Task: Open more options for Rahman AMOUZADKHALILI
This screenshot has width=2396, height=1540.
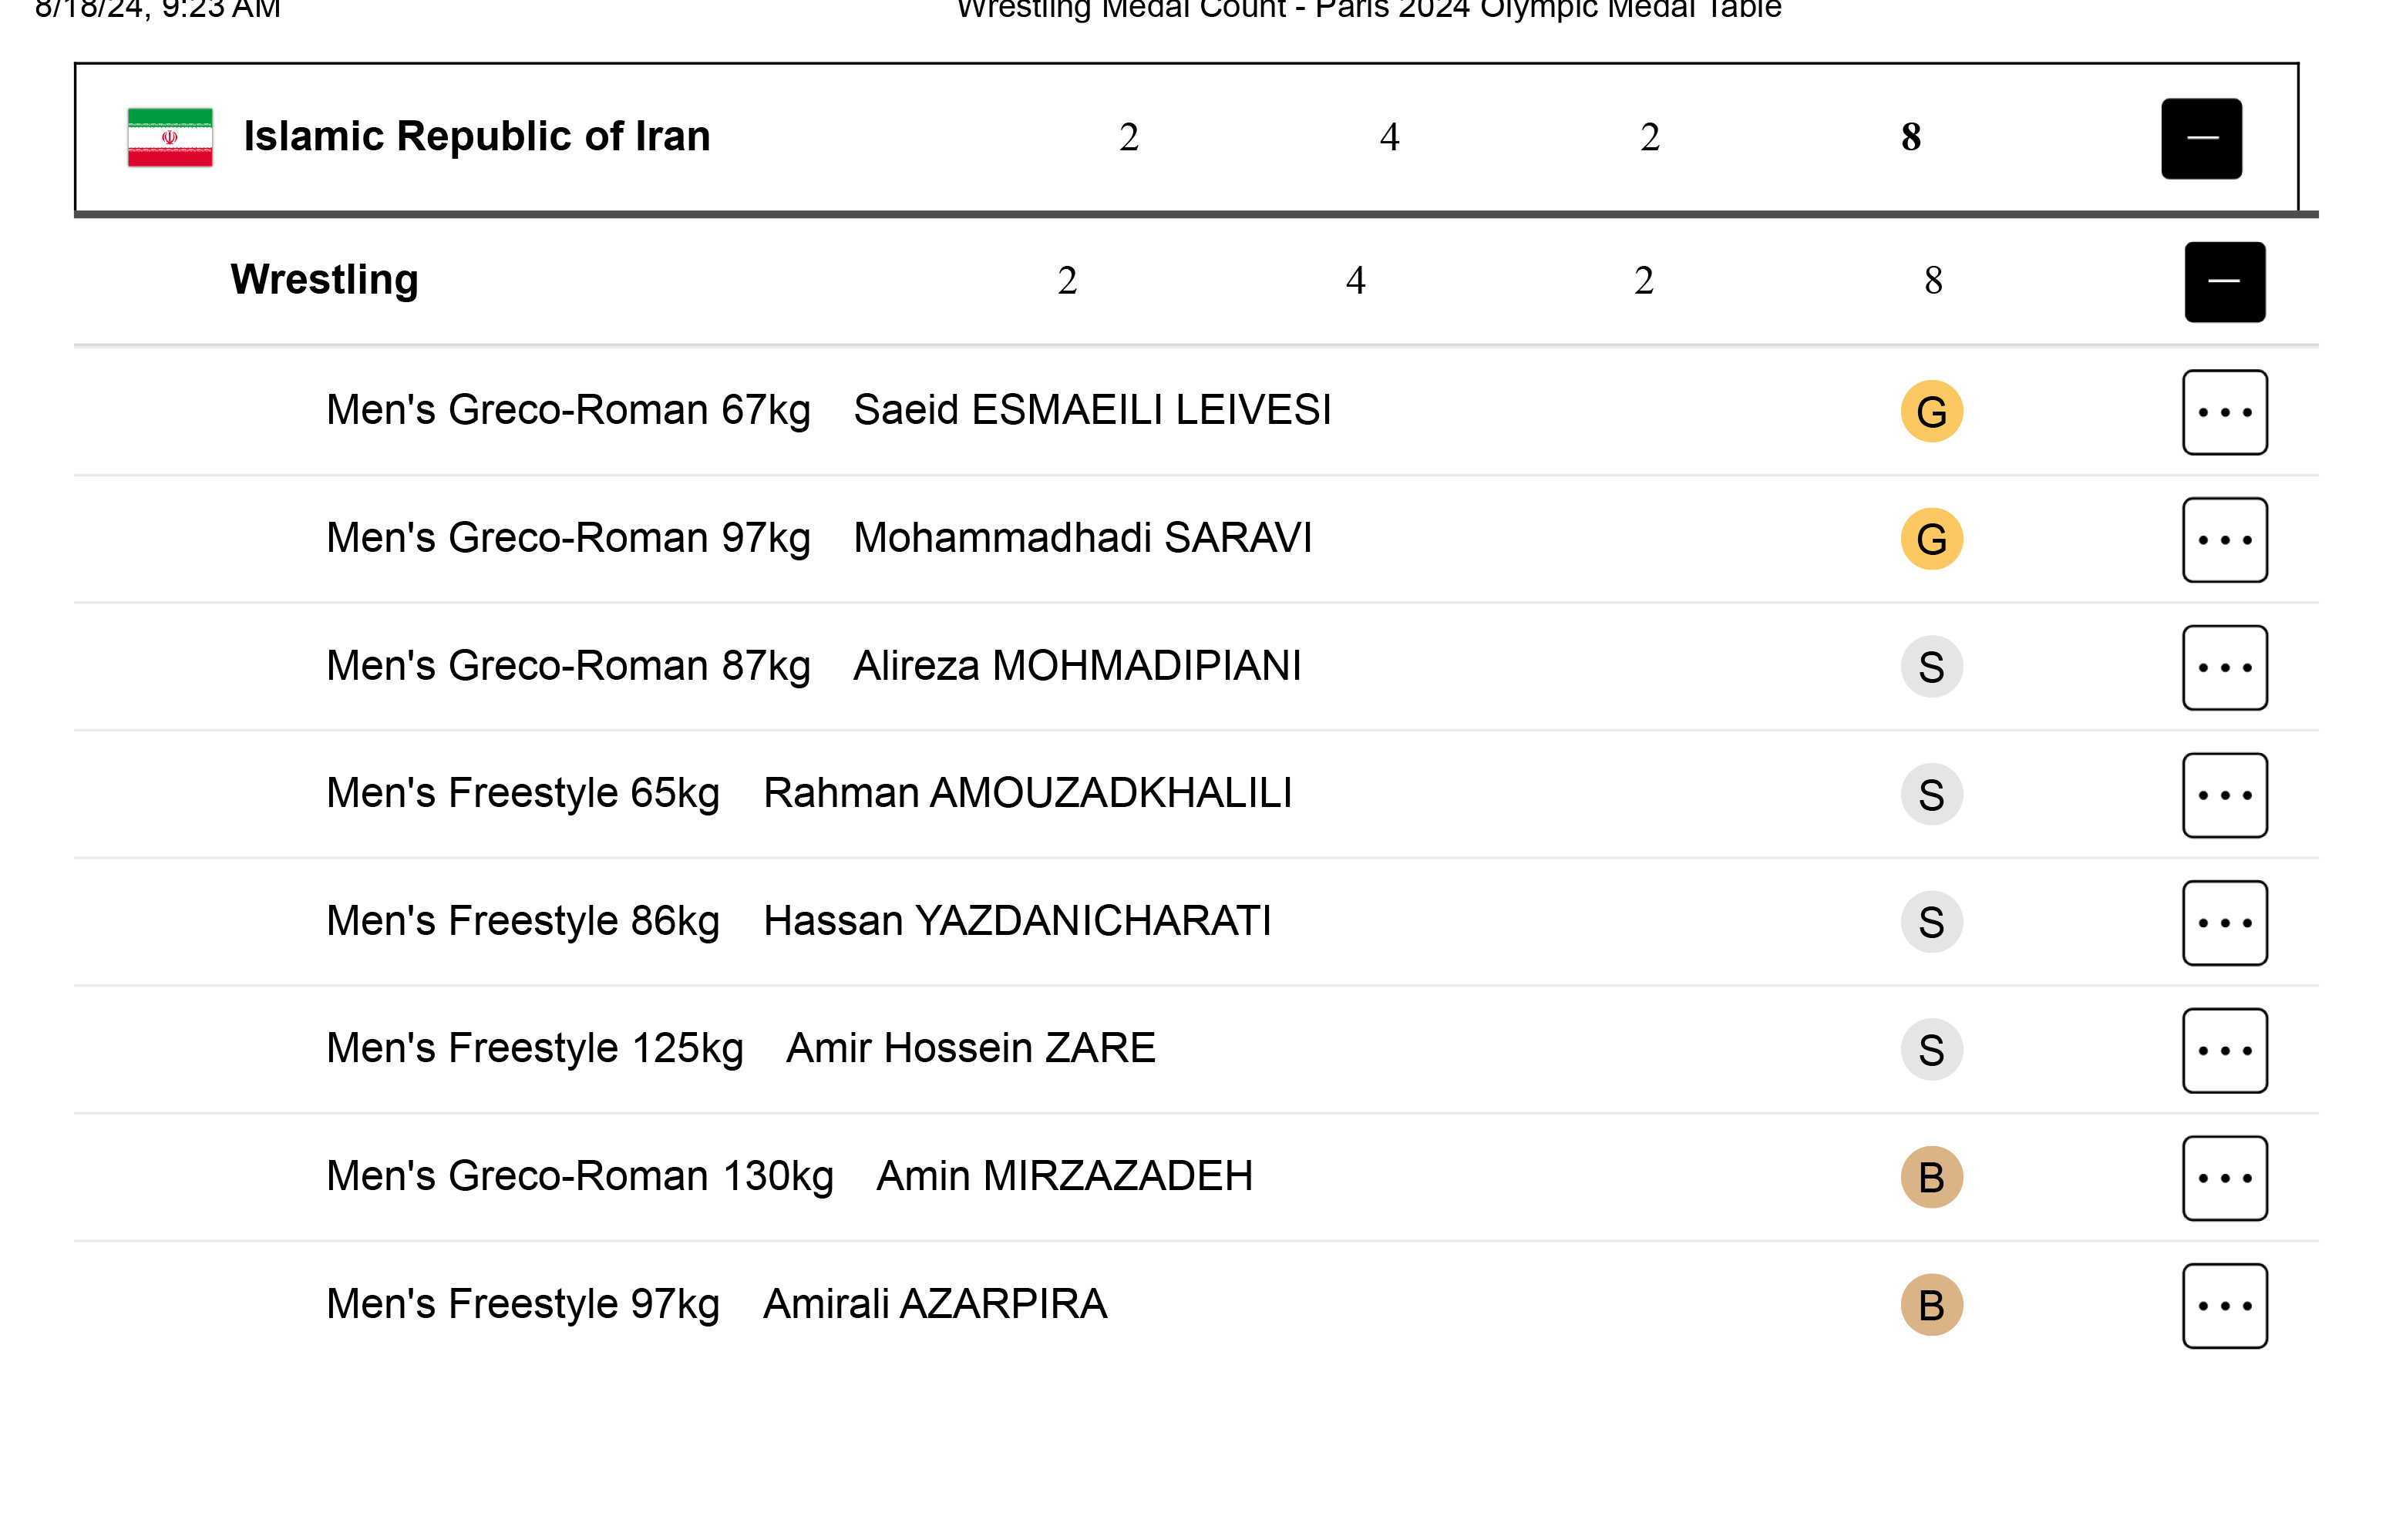Action: 2224,794
